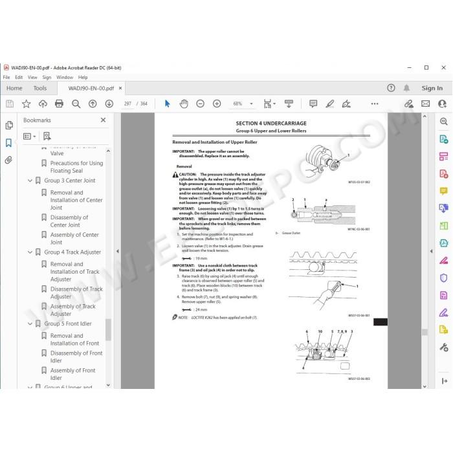Screen dimensions: 453x453
Task: Click the scrolling mode toolbar icon
Action: point(289,104)
